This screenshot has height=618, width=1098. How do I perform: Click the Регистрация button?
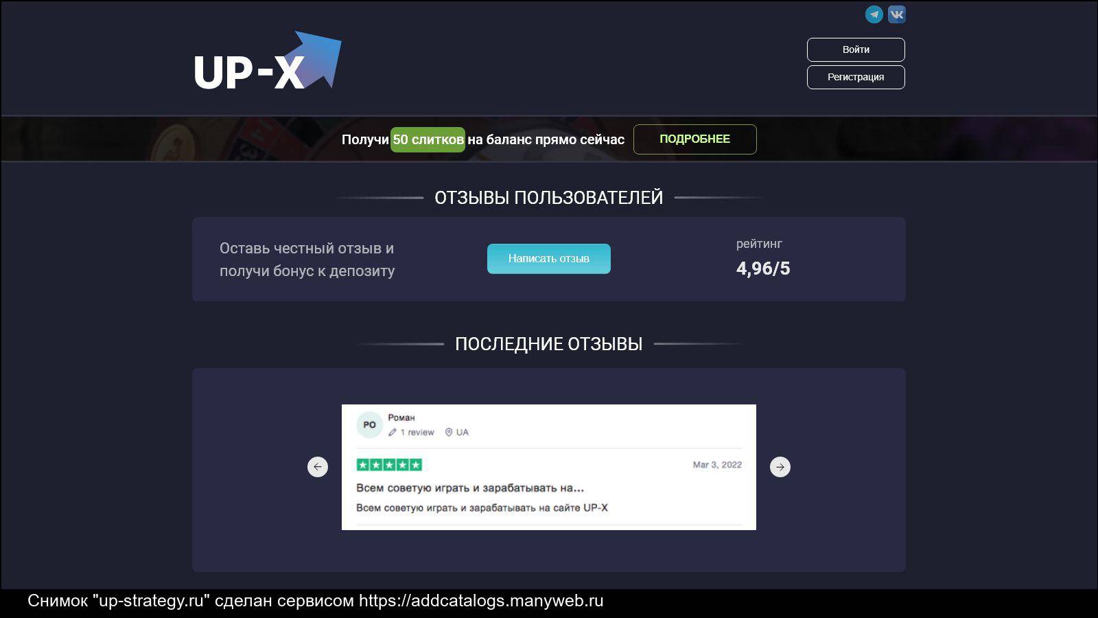[x=856, y=77]
